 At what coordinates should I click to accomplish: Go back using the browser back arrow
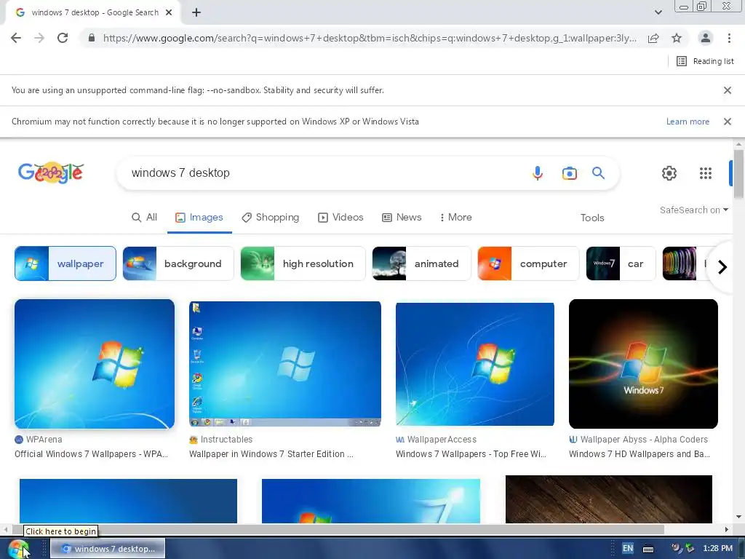pyautogui.click(x=16, y=38)
